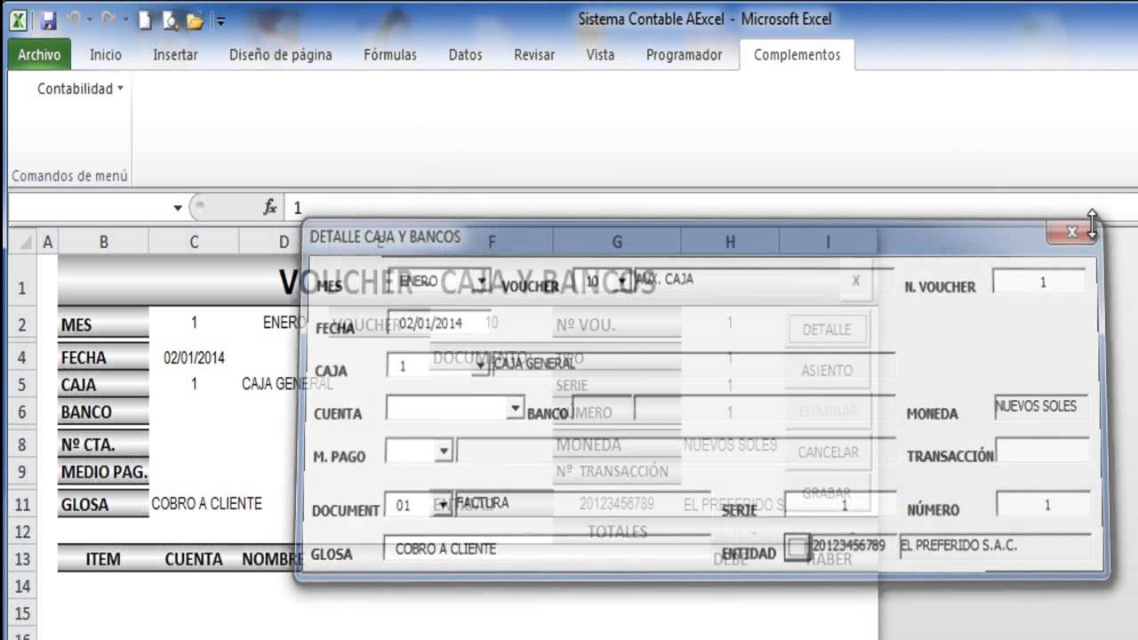Image resolution: width=1138 pixels, height=640 pixels.
Task: Switch to the Insertar tab
Action: tap(175, 55)
